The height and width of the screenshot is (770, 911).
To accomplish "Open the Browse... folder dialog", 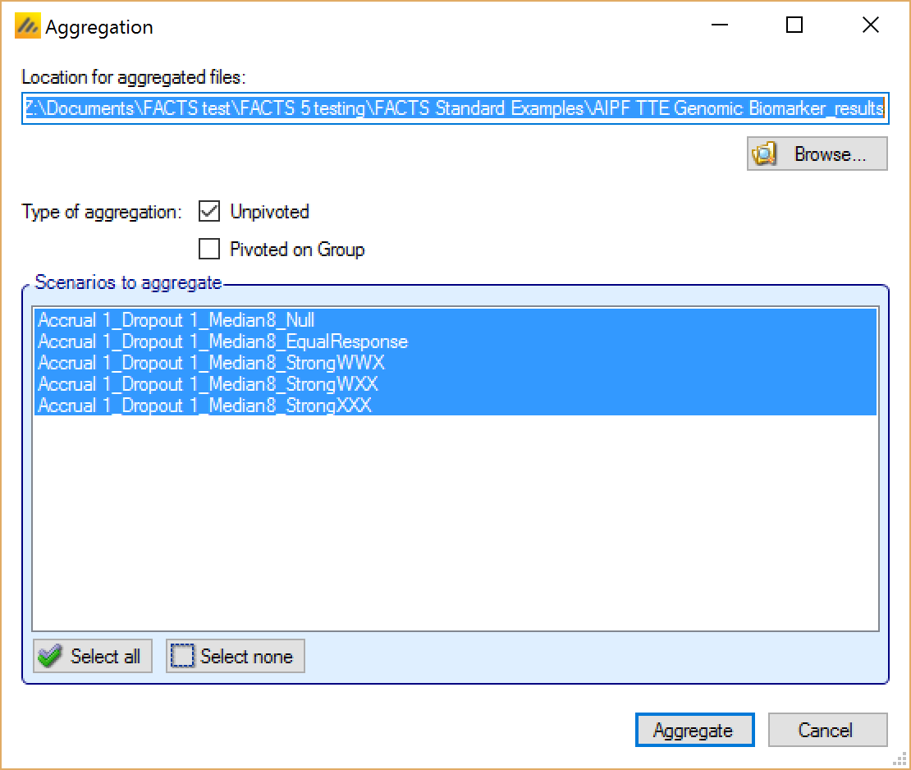I will (x=817, y=154).
